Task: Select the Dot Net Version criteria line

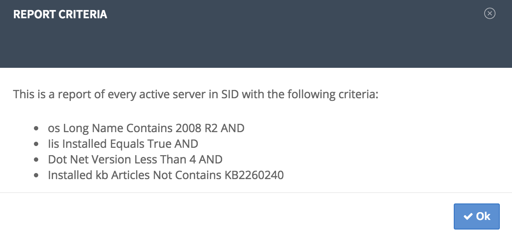Action: point(135,160)
